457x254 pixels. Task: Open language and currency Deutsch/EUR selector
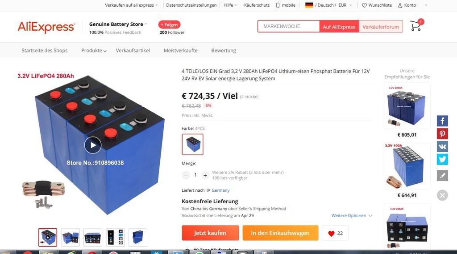(x=328, y=5)
